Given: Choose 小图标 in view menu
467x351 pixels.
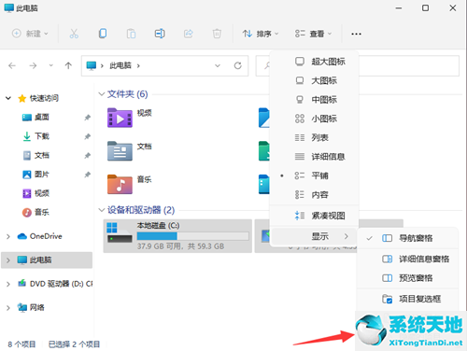Looking at the screenshot, I should 314,119.
